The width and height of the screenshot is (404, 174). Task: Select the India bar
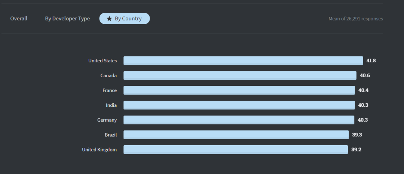point(239,105)
